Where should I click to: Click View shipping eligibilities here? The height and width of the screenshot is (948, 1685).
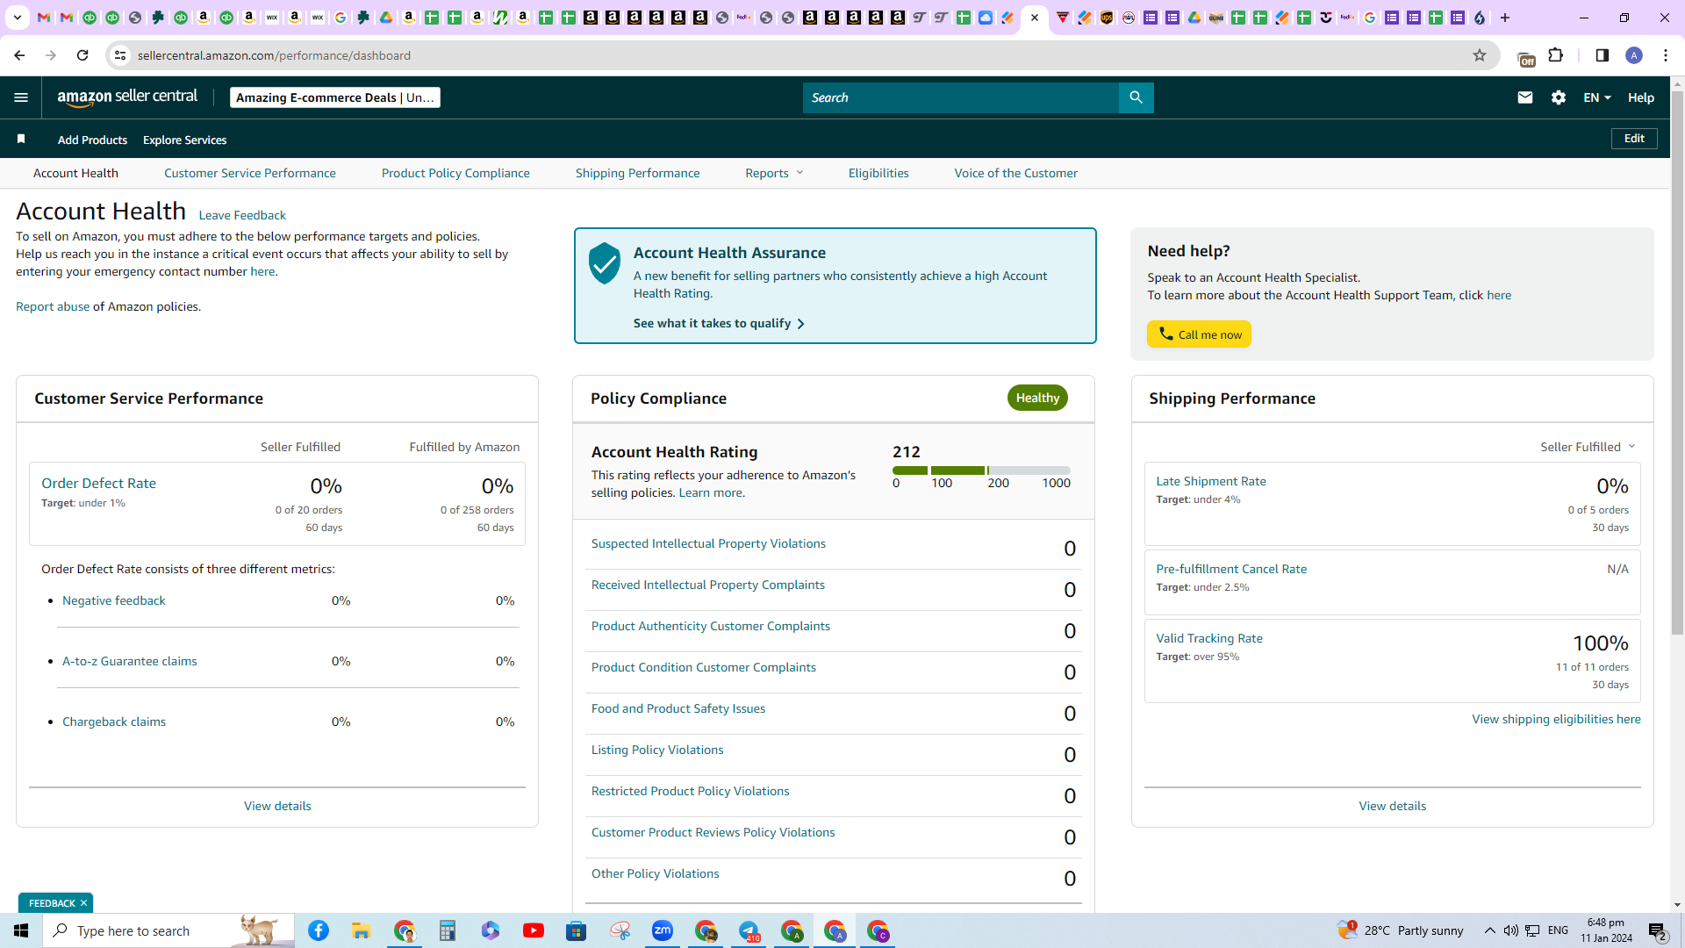(1556, 719)
